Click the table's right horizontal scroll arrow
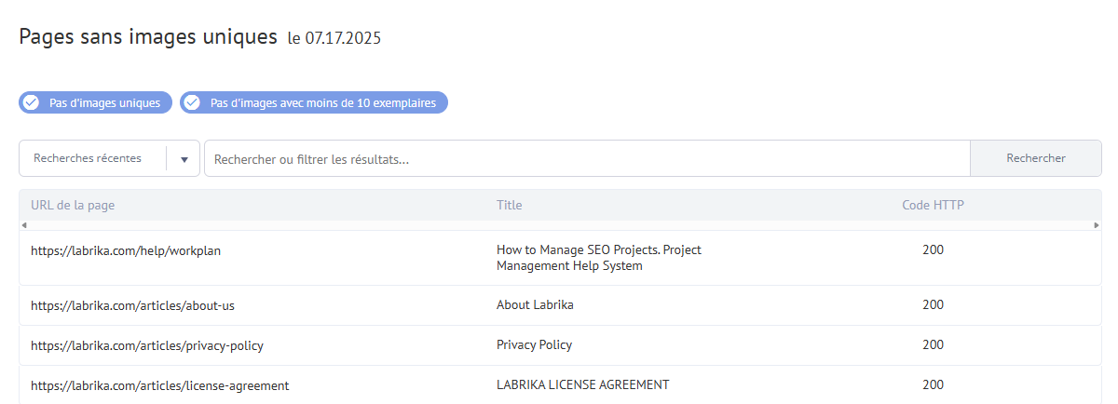The height and width of the screenshot is (404, 1118). click(1097, 225)
